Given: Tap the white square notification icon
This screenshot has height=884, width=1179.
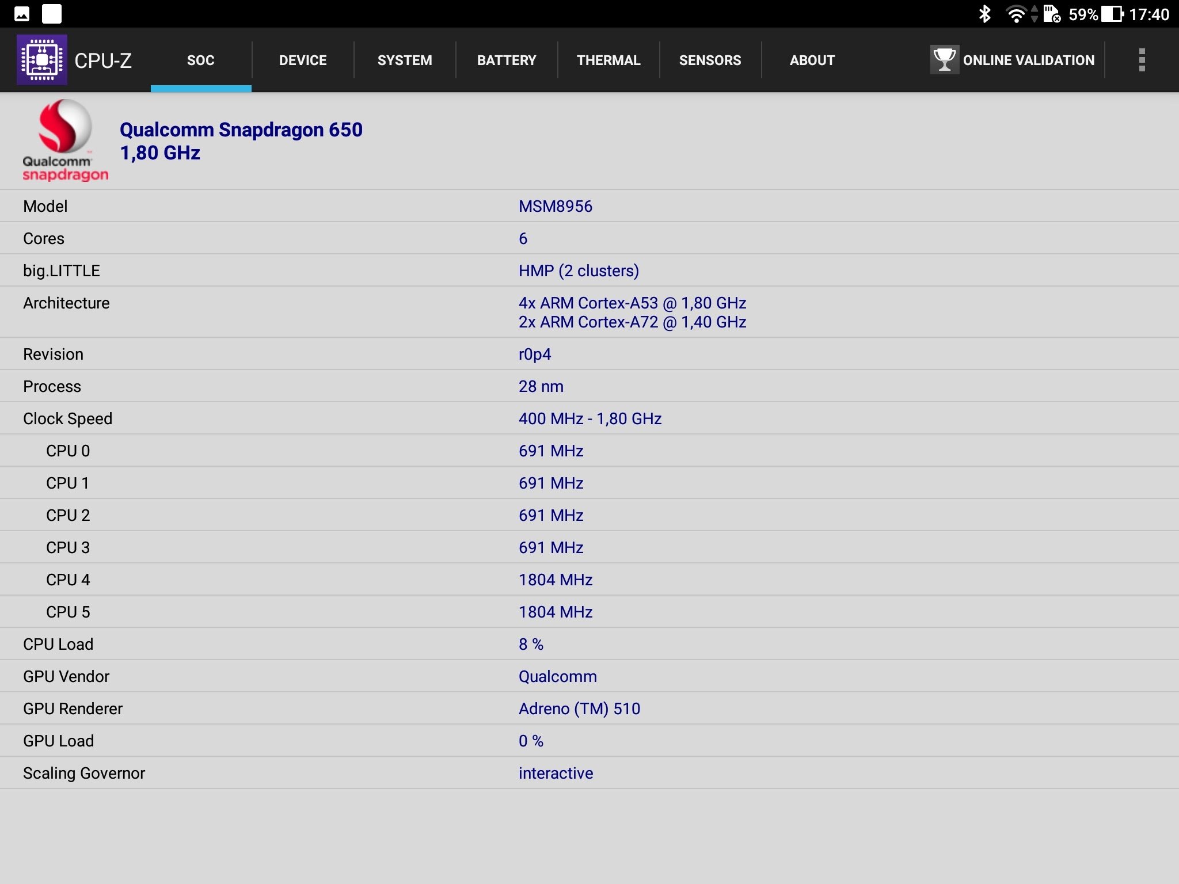Looking at the screenshot, I should tap(52, 14).
